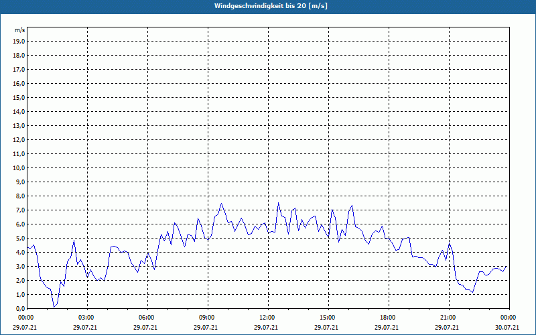Select the 11,0 y-axis label
This screenshot has height=335, width=536.
click(x=19, y=154)
